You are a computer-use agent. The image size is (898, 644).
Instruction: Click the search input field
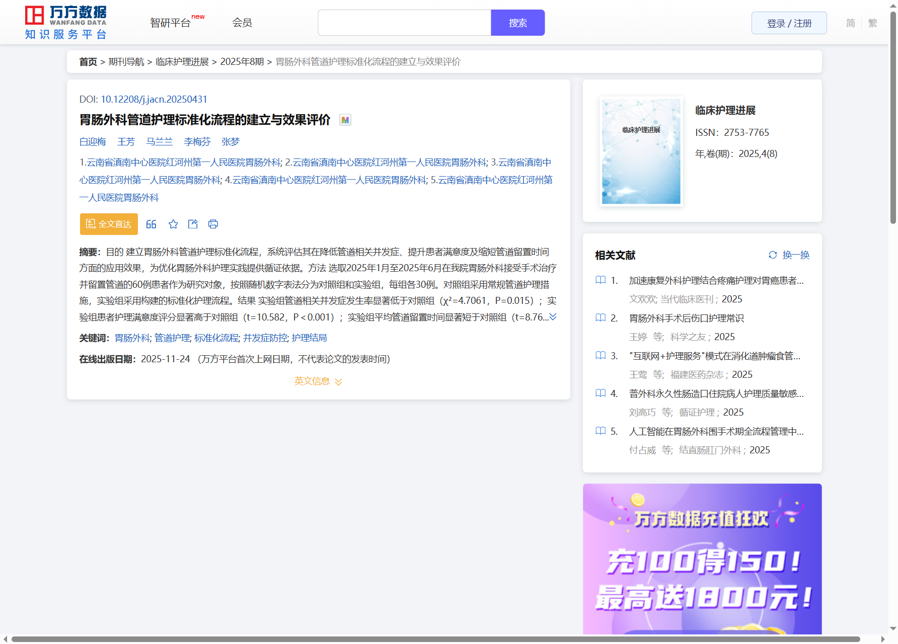(404, 23)
